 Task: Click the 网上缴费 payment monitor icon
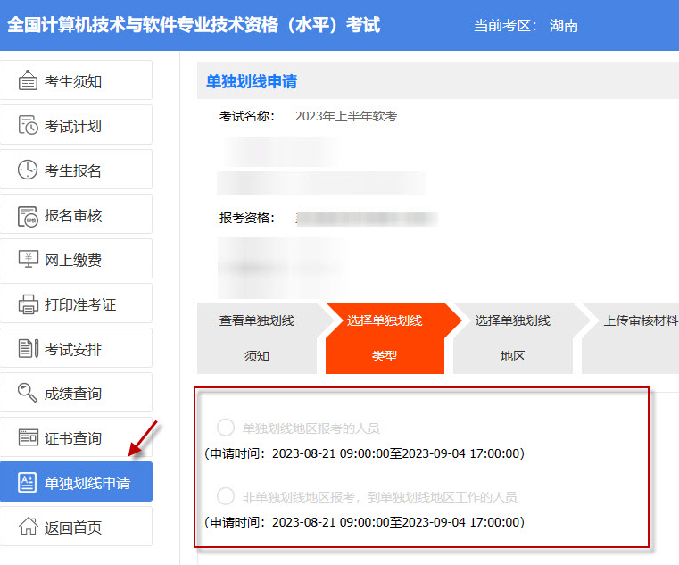[x=29, y=260]
